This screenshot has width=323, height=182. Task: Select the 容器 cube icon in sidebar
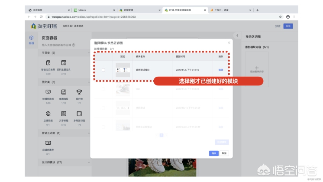click(31, 38)
